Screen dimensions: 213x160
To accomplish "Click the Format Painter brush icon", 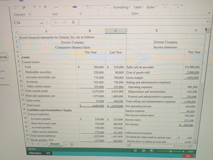I will pyautogui.click(x=24, y=8).
